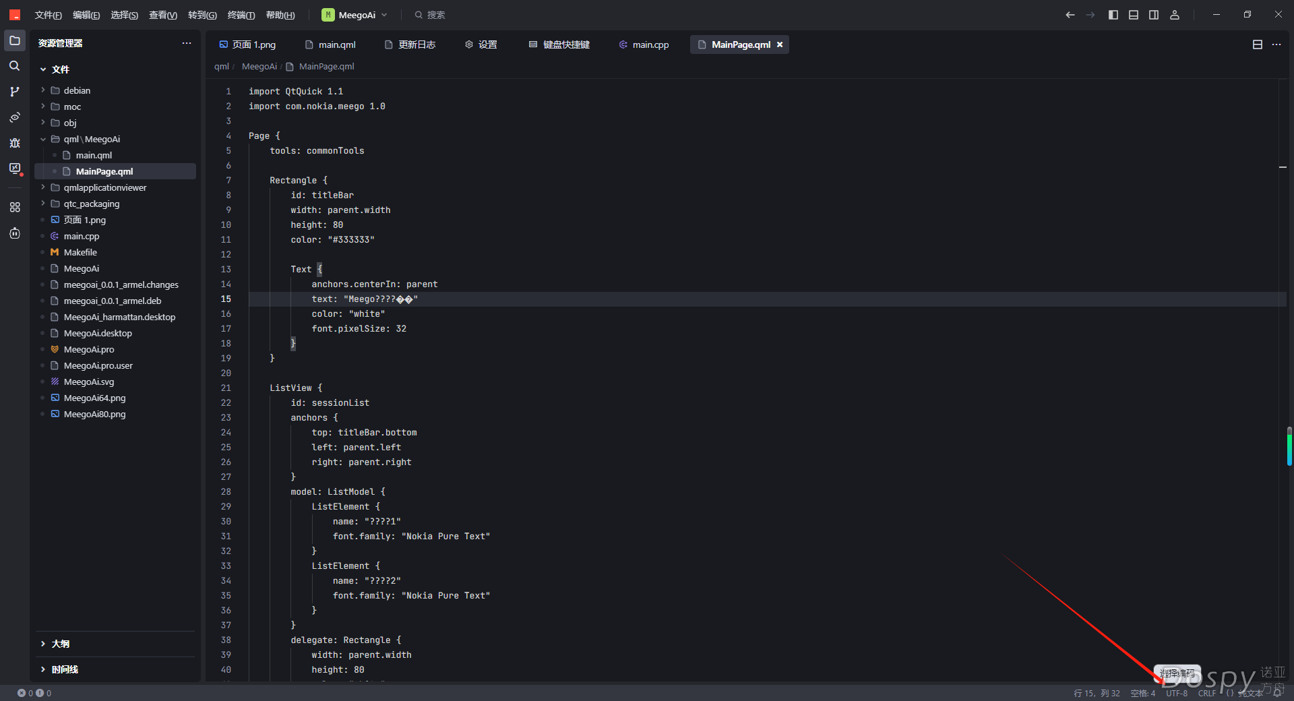Expand the obj folder
Image resolution: width=1294 pixels, height=701 pixels.
[43, 123]
